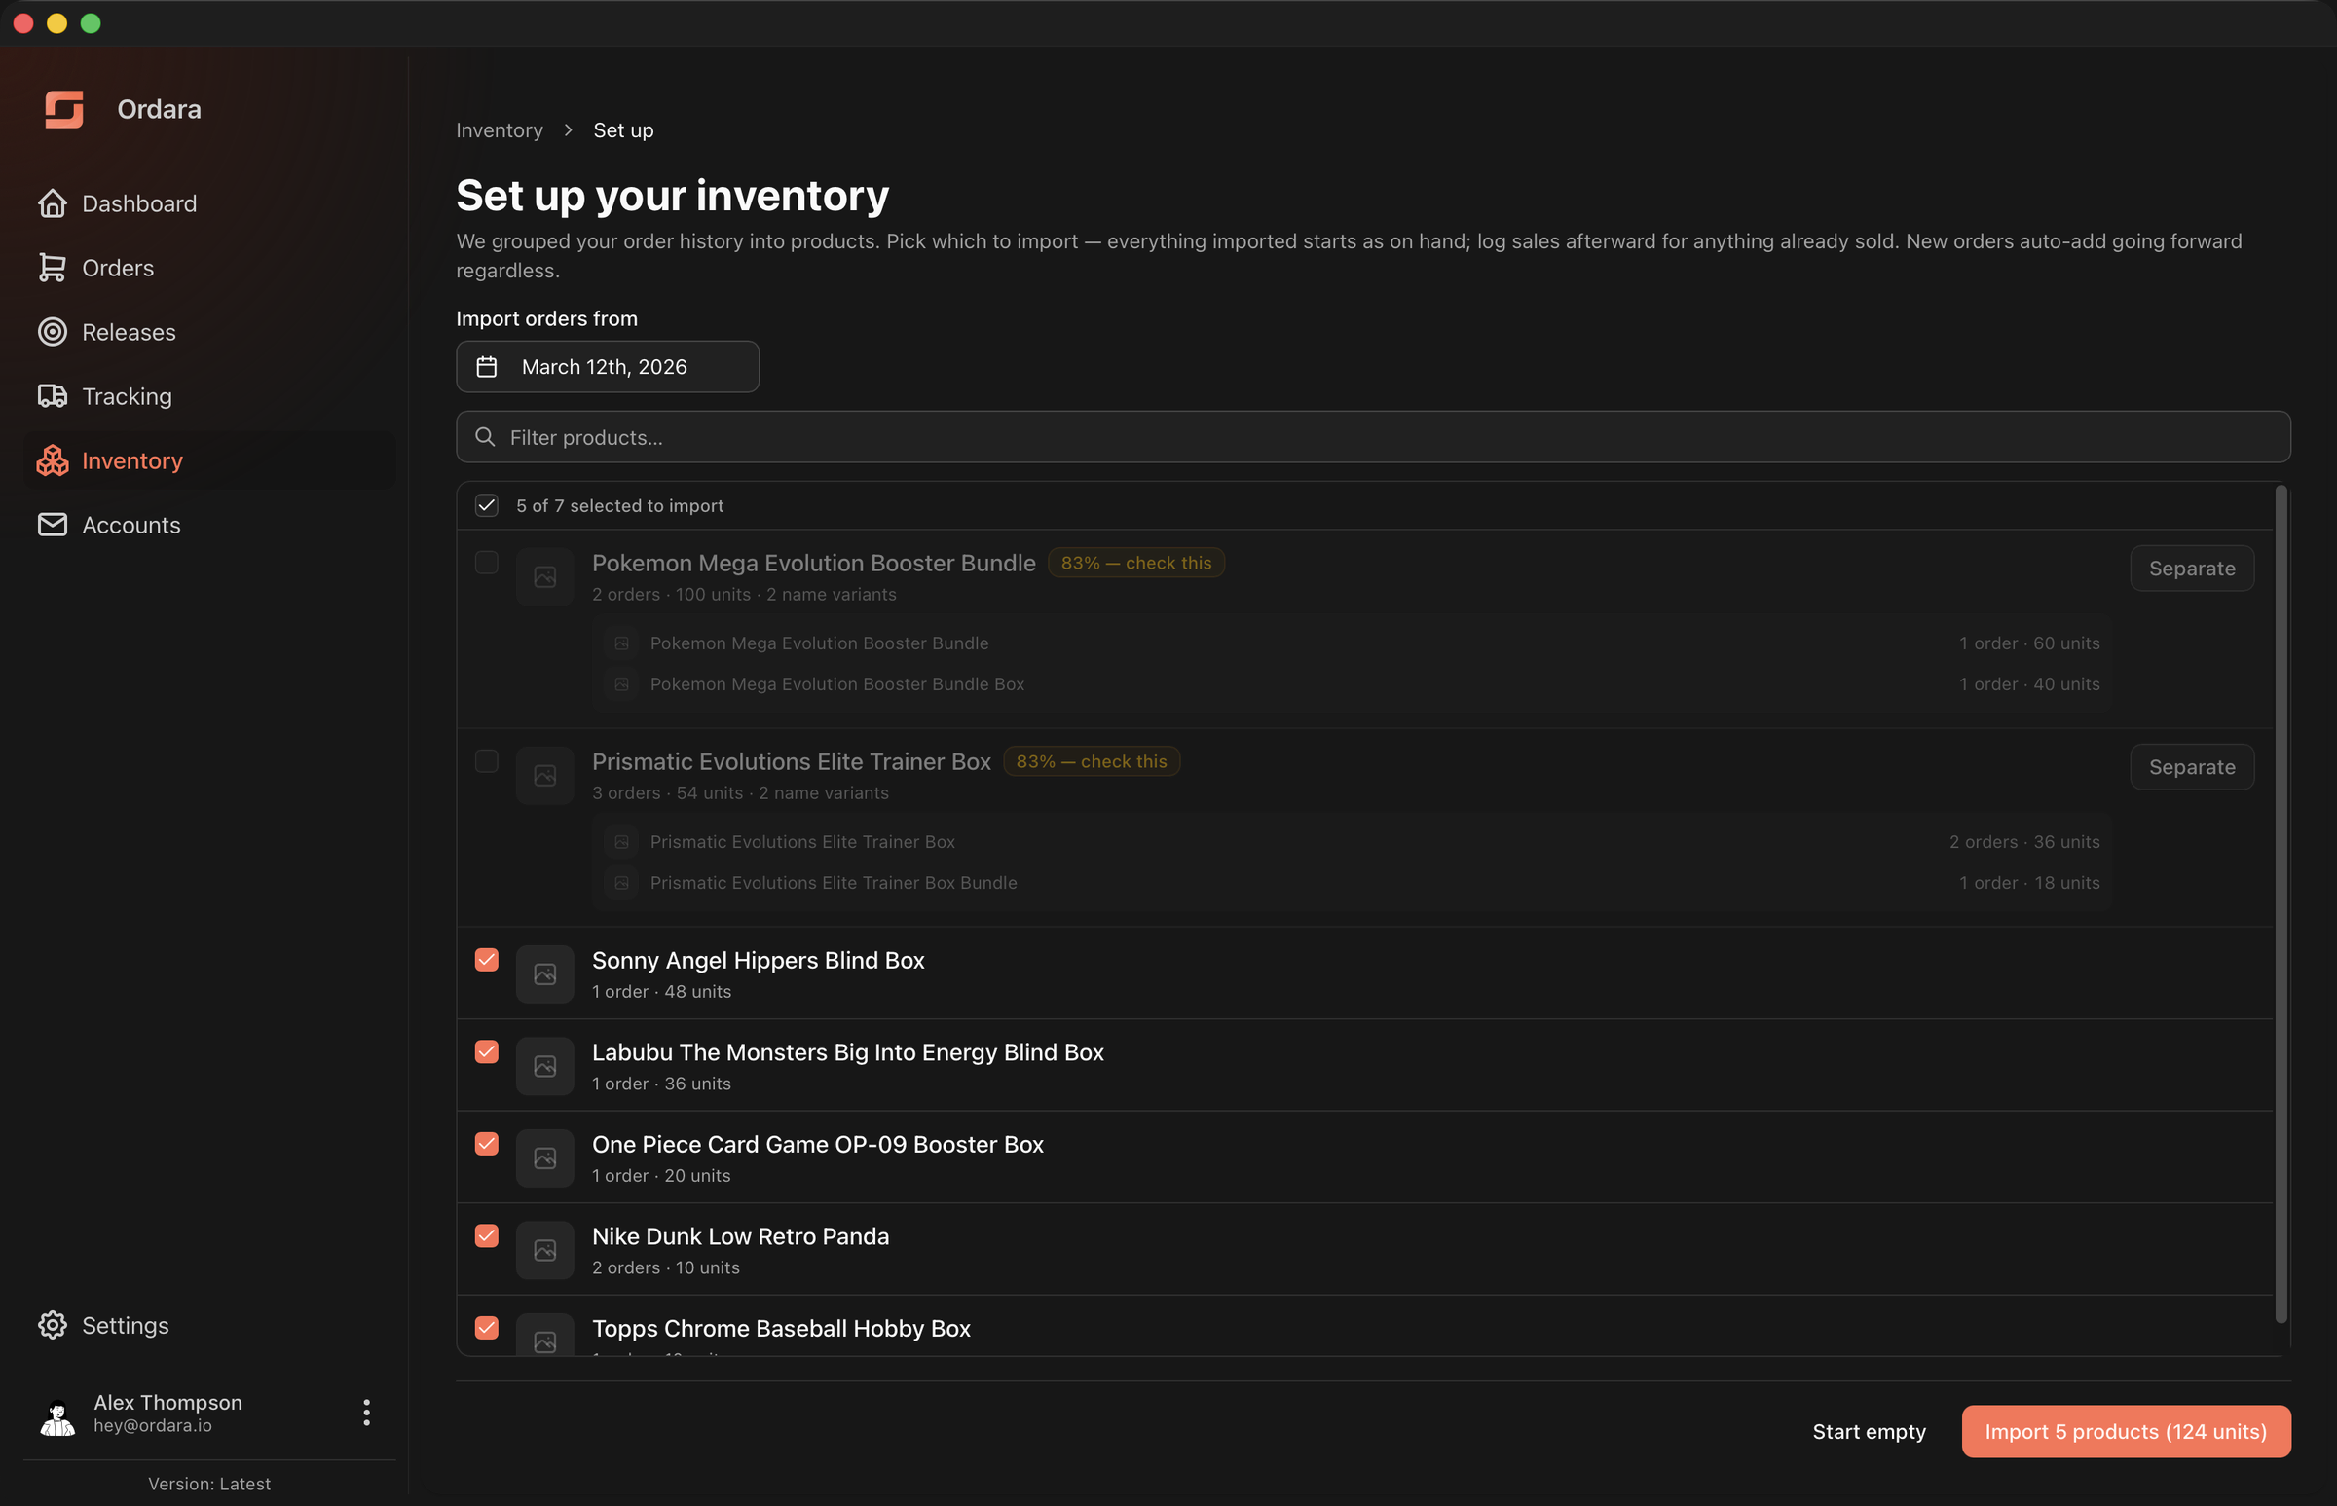The image size is (2337, 1506).
Task: Click the calendar icon in the date picker
Action: (x=487, y=367)
